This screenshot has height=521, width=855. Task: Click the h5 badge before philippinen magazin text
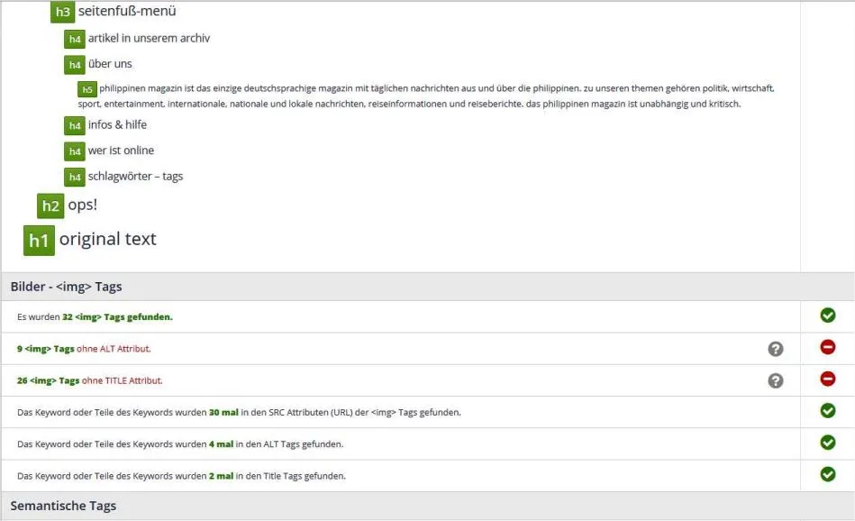tap(87, 89)
